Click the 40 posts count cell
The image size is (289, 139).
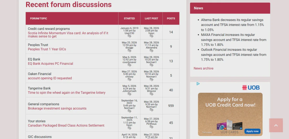pos(171,90)
